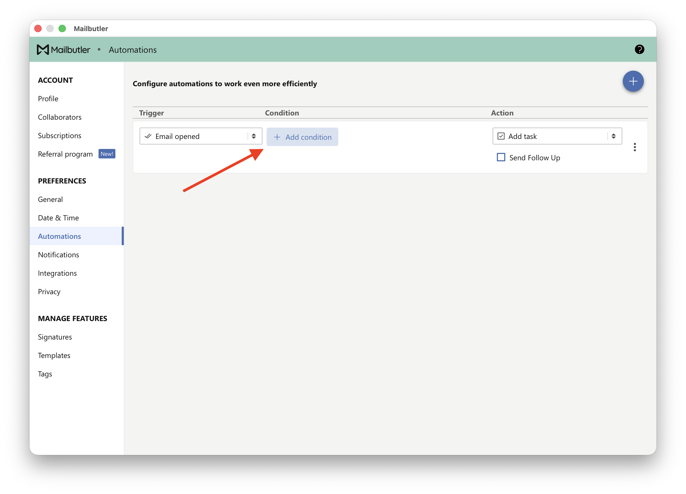Open the Notifications preferences page
Viewport: 686px width, 494px height.
pyautogui.click(x=58, y=255)
